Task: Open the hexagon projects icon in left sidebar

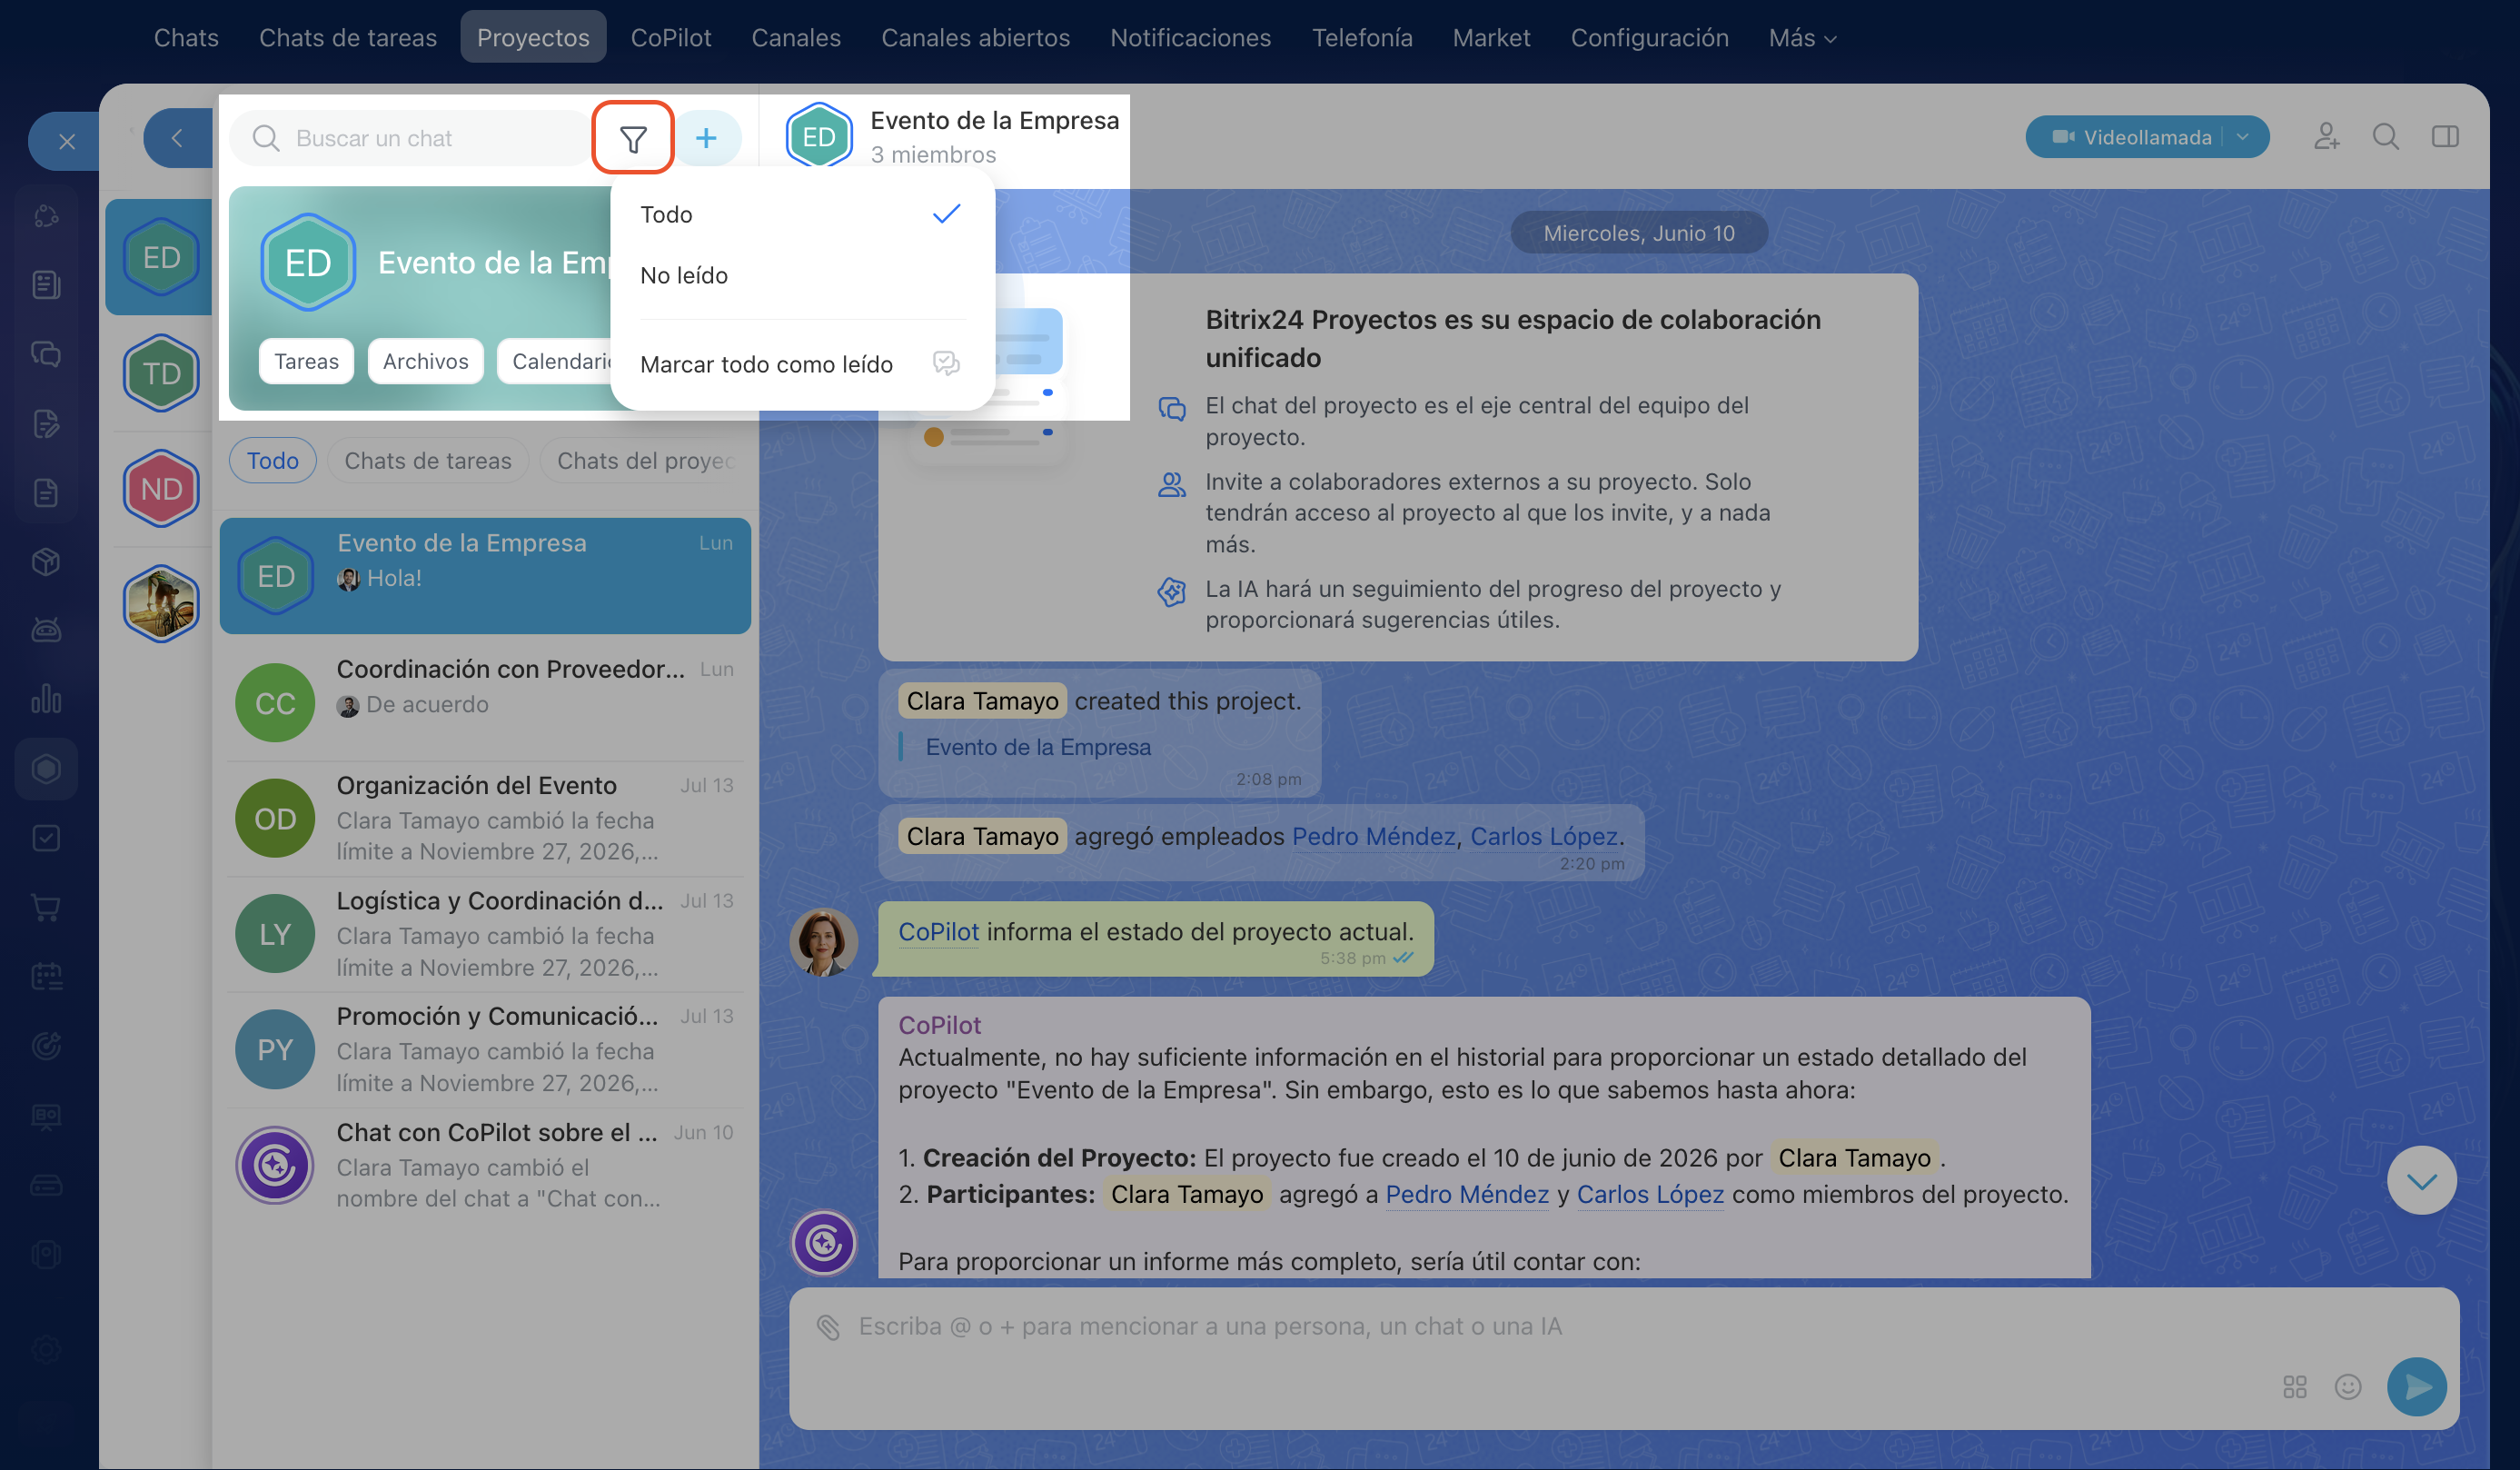Action: click(x=46, y=769)
